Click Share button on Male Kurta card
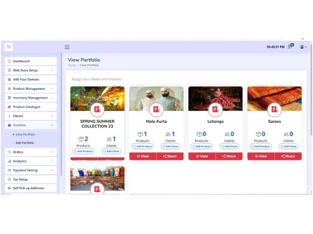The height and width of the screenshot is (234, 313). (170, 156)
